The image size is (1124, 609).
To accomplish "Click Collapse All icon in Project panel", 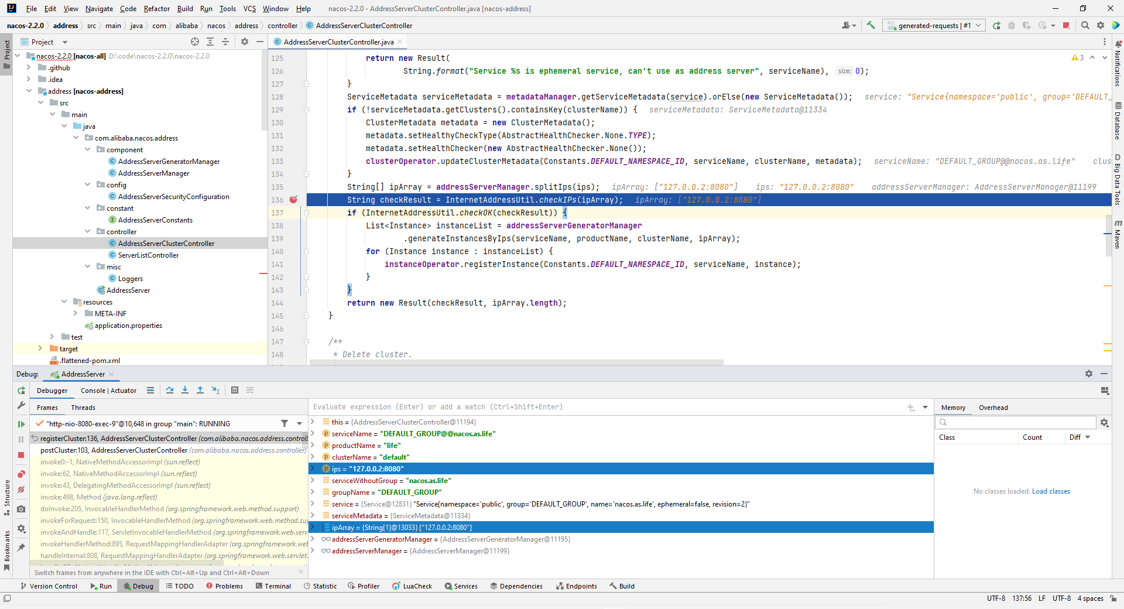I will coord(225,42).
